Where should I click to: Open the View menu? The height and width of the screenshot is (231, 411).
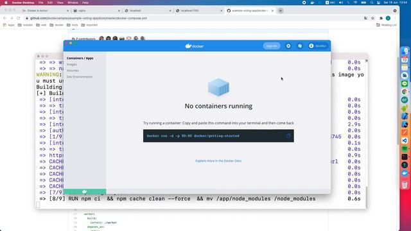click(60, 3)
